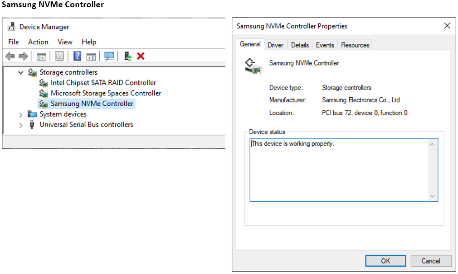
Task: Switch to the Events tab
Action: [x=325, y=45]
